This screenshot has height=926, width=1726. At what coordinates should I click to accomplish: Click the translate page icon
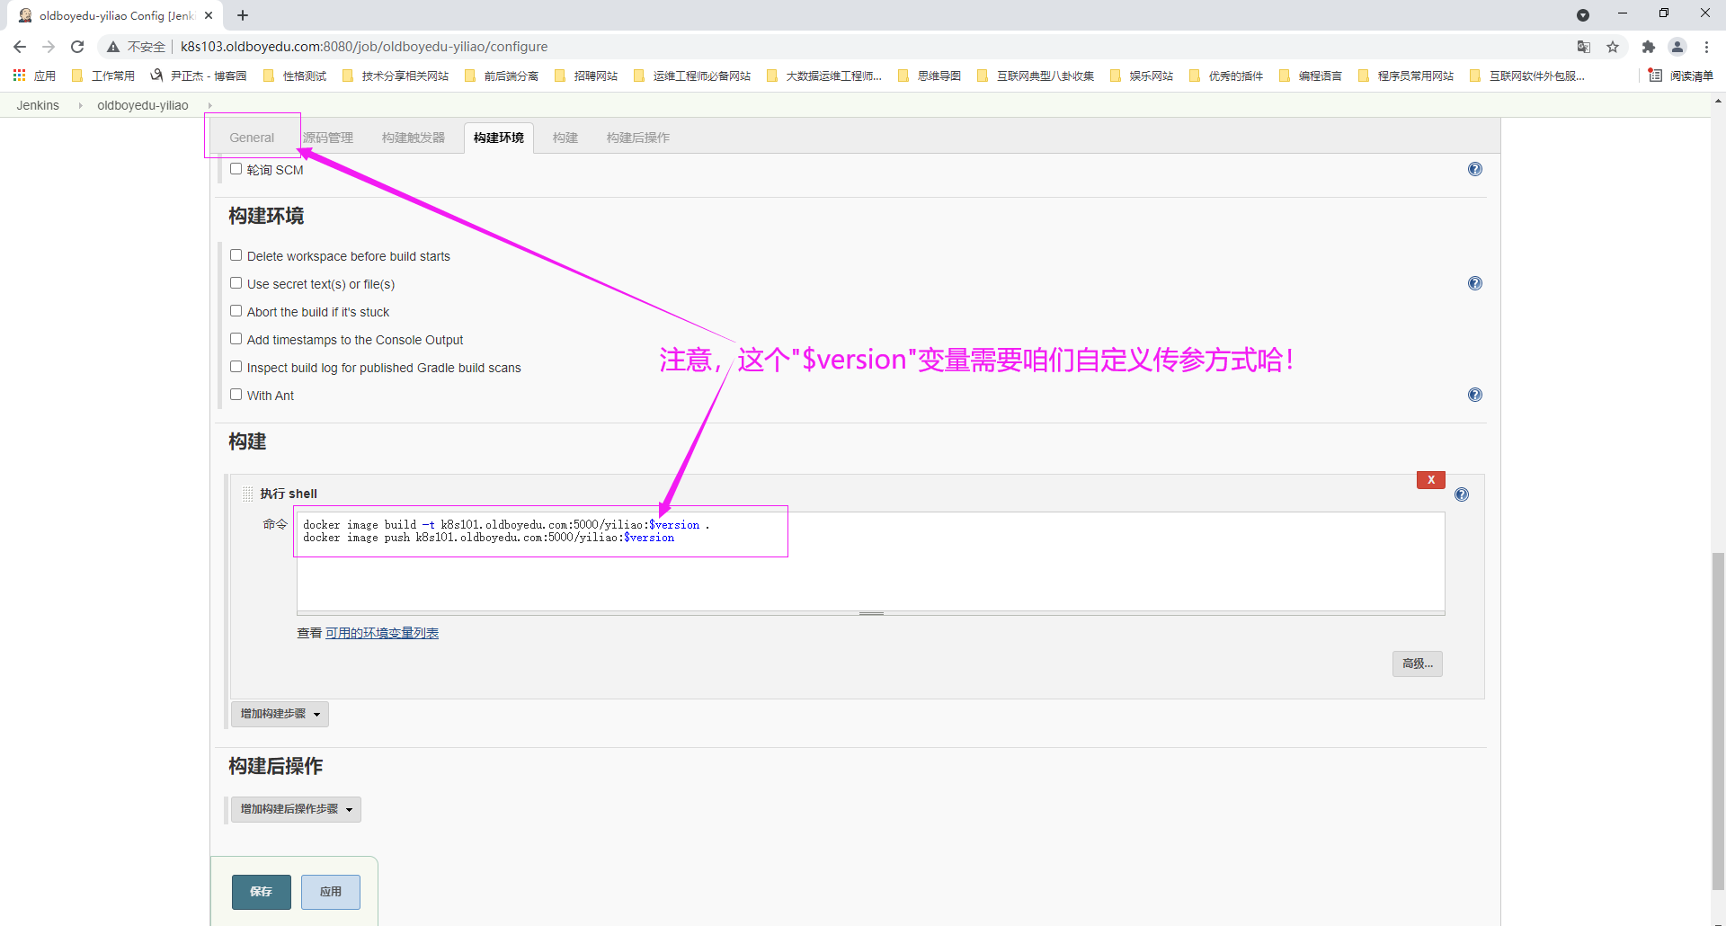tap(1584, 47)
